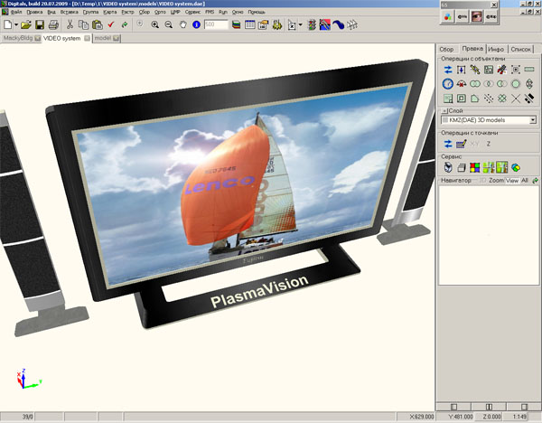
Task: Switch to the Список panel tab
Action: (x=520, y=49)
